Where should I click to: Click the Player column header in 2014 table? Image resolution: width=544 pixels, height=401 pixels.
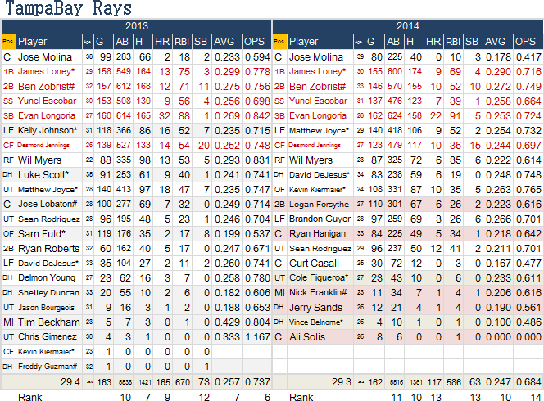304,42
